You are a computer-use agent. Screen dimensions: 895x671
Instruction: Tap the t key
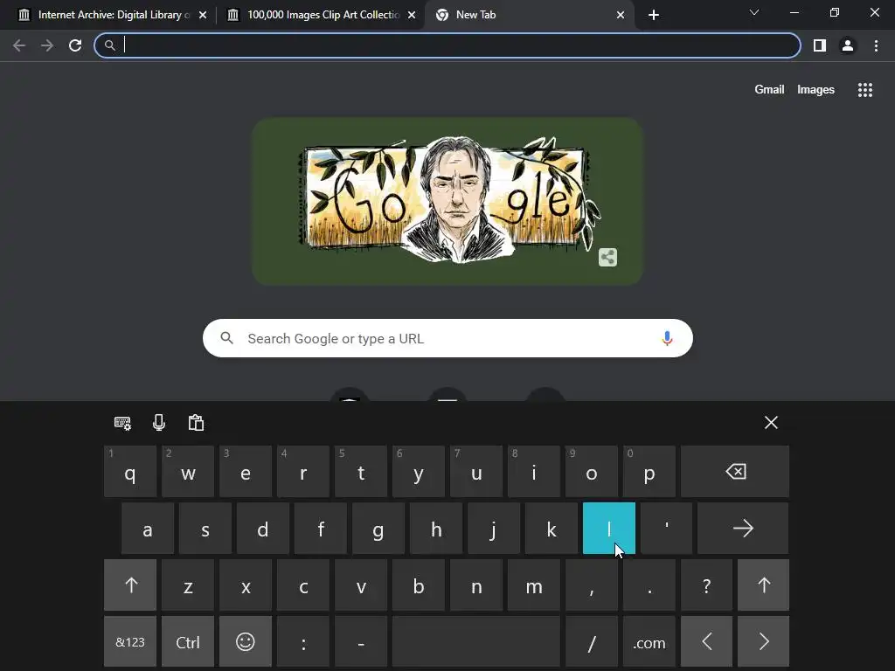click(361, 471)
